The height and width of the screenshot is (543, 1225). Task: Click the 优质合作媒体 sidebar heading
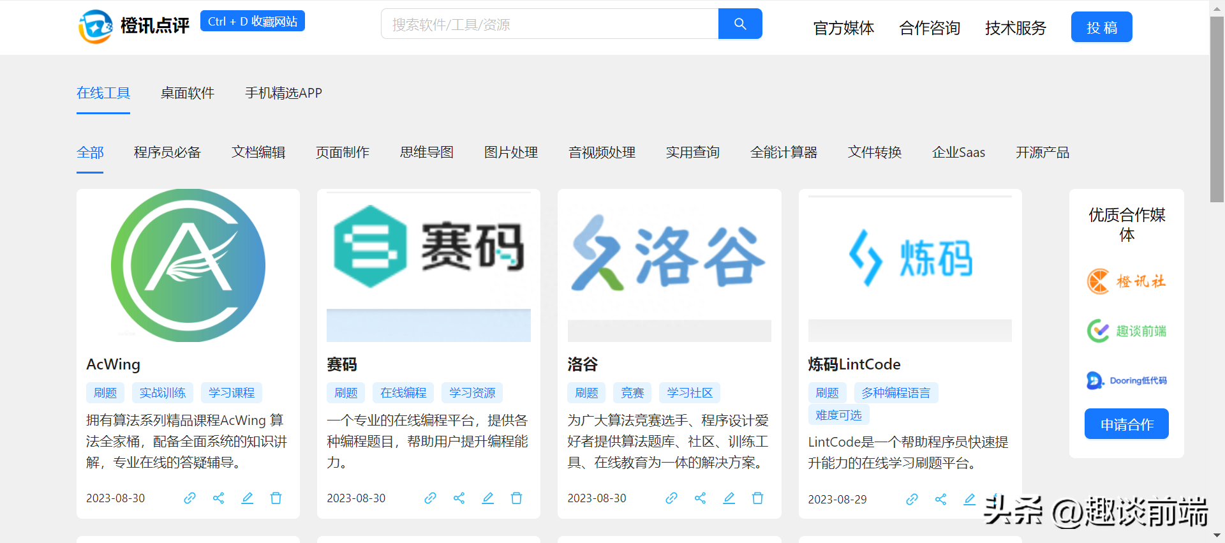[x=1127, y=225]
